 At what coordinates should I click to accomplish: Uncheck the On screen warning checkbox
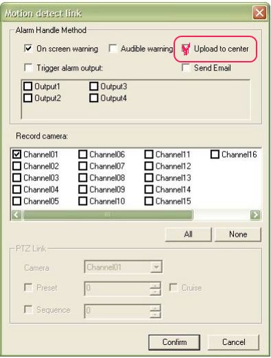click(28, 49)
